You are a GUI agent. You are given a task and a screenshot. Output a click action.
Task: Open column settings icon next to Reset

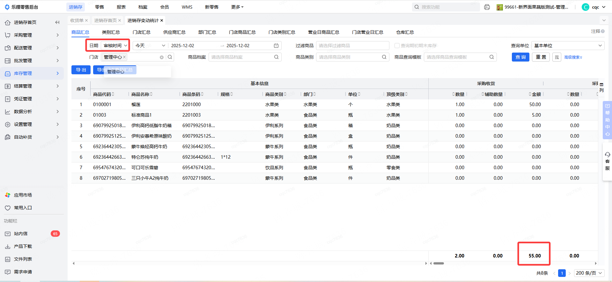click(557, 57)
